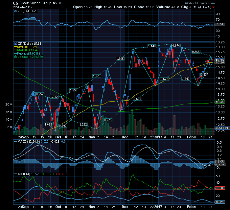230x210 pixels.
Task: Click the RSI(14) 53.28 indicator label
Action: tap(27, 11)
